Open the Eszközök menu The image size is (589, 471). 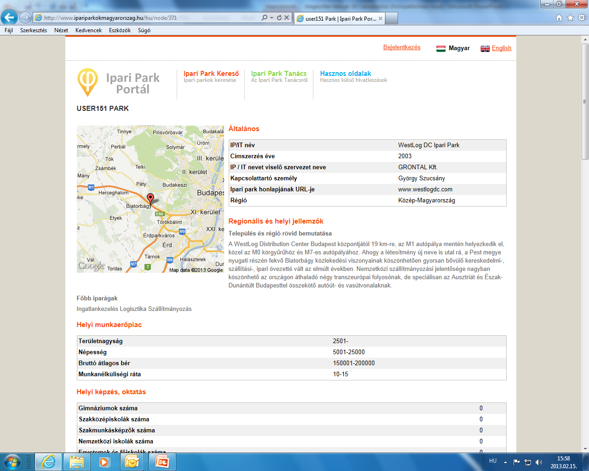coord(120,30)
